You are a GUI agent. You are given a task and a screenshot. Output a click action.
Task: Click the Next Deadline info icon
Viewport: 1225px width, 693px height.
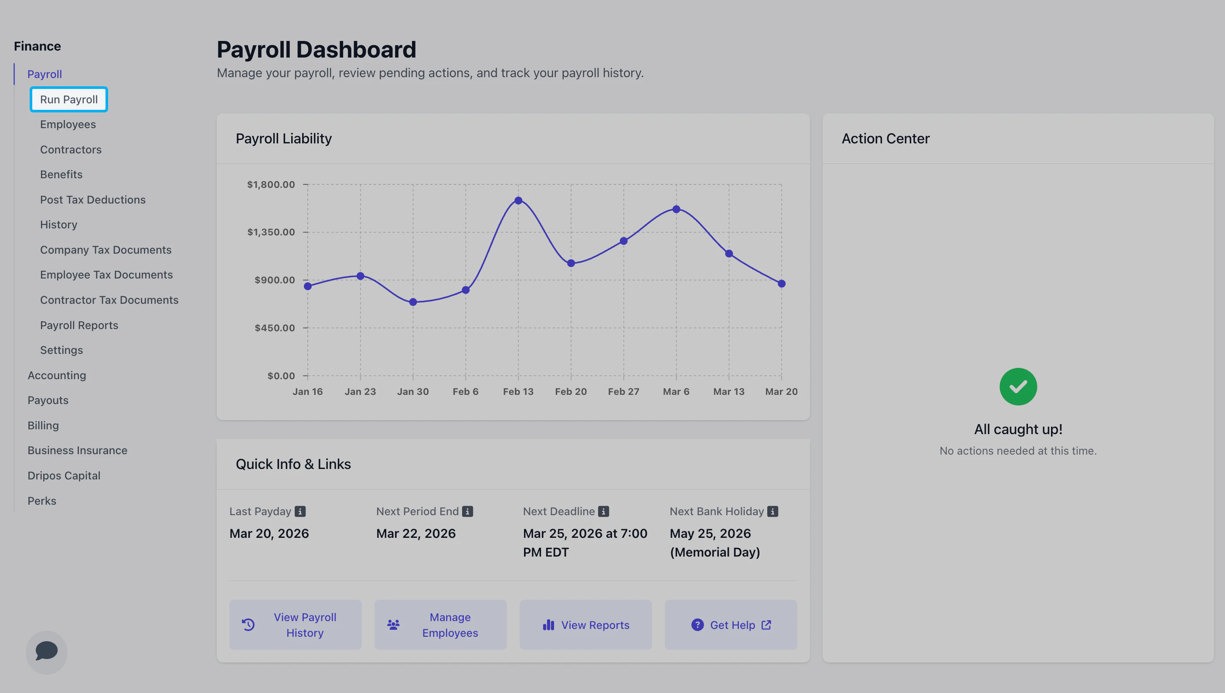coord(603,511)
